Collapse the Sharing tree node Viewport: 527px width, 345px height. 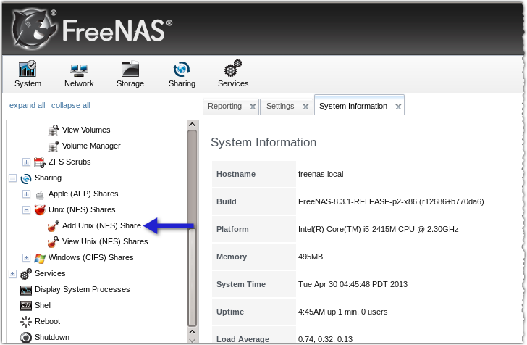coord(12,178)
